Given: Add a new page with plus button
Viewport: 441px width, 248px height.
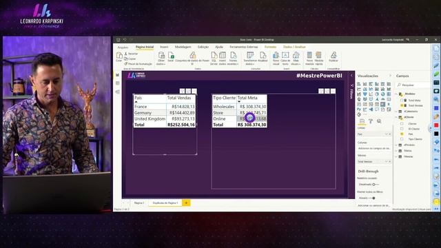Looking at the screenshot, I should (186, 203).
